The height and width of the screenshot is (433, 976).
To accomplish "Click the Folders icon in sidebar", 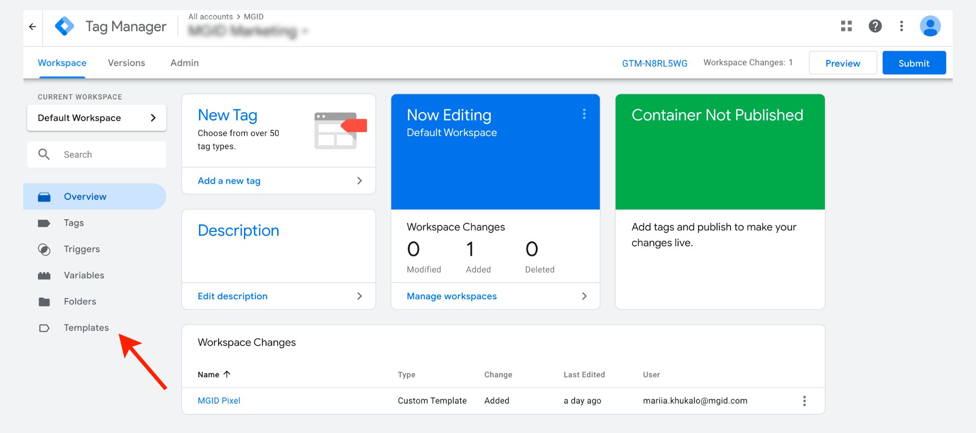I will pos(44,302).
